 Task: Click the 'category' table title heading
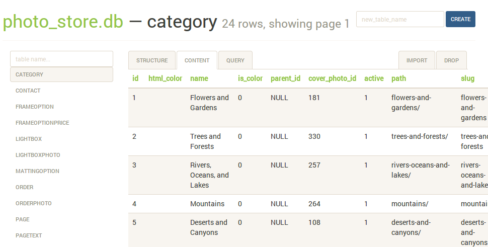click(182, 23)
